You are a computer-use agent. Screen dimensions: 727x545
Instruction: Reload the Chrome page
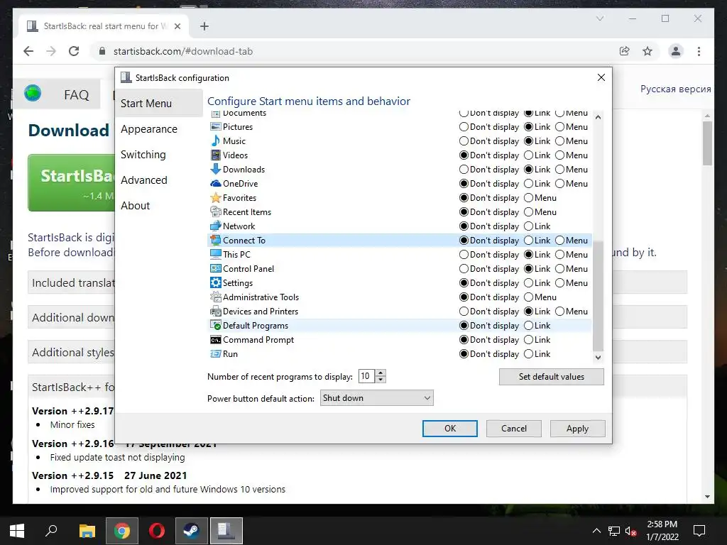tap(74, 51)
